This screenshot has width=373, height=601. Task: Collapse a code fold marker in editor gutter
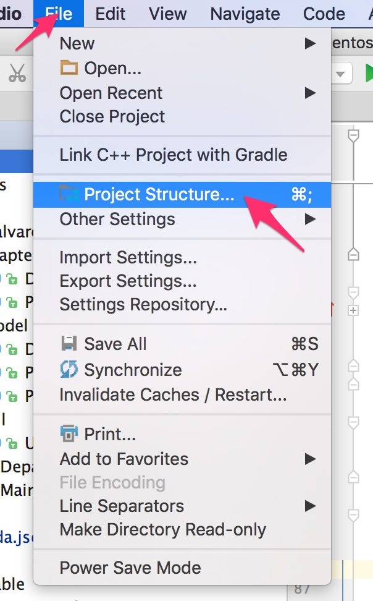click(354, 134)
